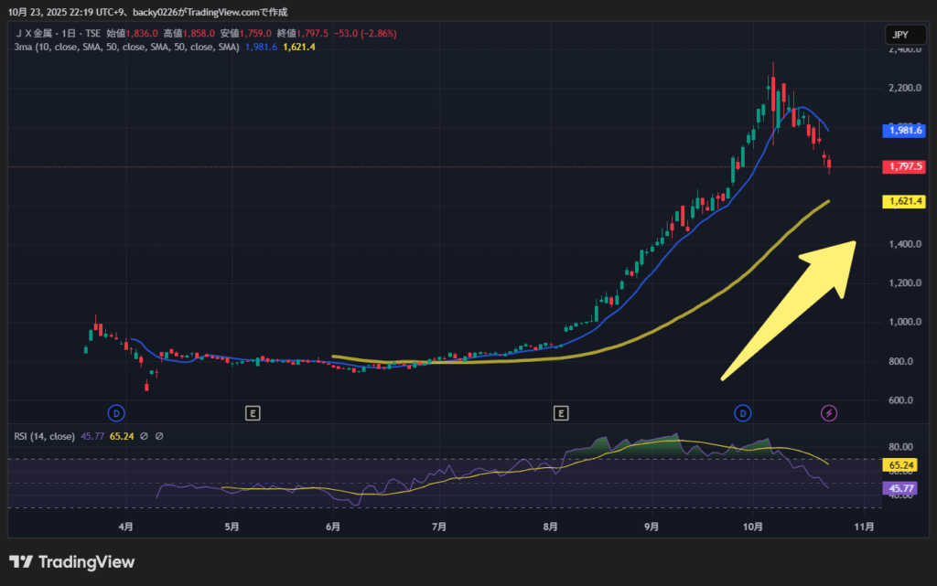Click the TradingView logo

[71, 561]
